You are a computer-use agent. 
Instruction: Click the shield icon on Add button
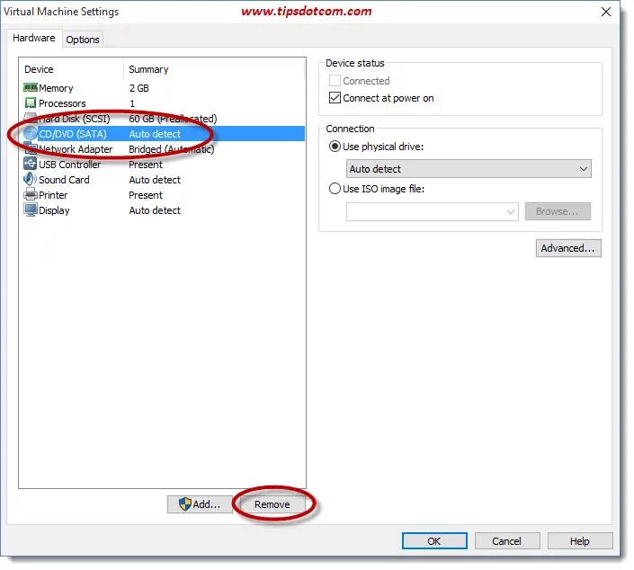tap(184, 504)
